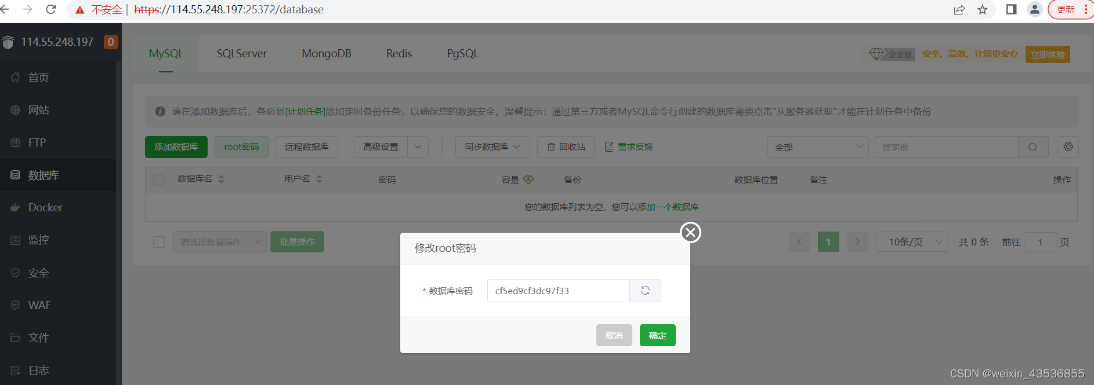Click the 容量 diamond icon
This screenshot has height=385, width=1094.
coord(528,179)
